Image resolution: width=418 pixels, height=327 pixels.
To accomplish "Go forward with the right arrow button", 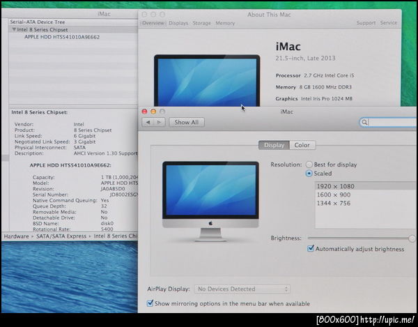I will 160,122.
